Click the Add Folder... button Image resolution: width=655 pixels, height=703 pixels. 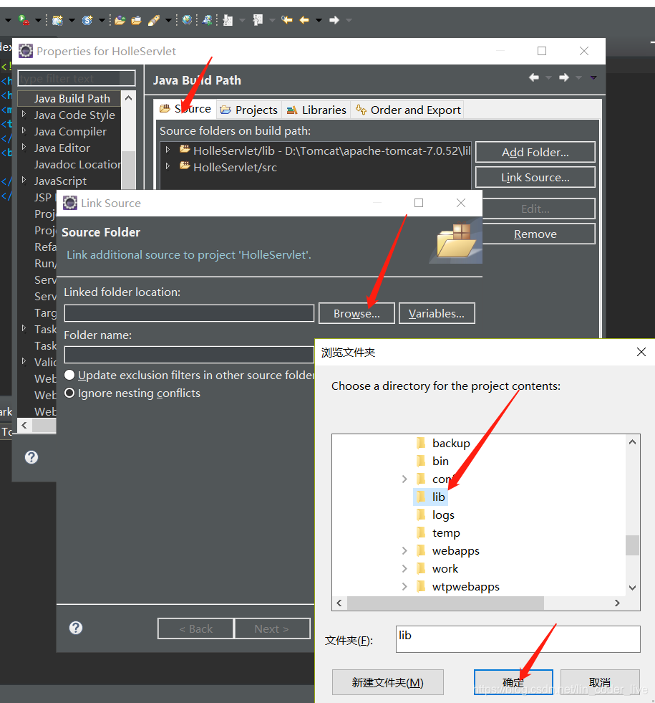click(x=535, y=152)
